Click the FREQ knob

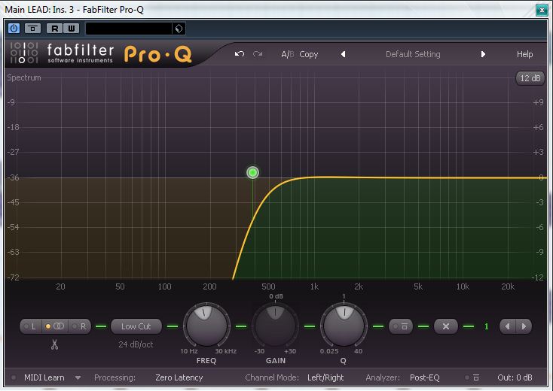pyautogui.click(x=206, y=326)
